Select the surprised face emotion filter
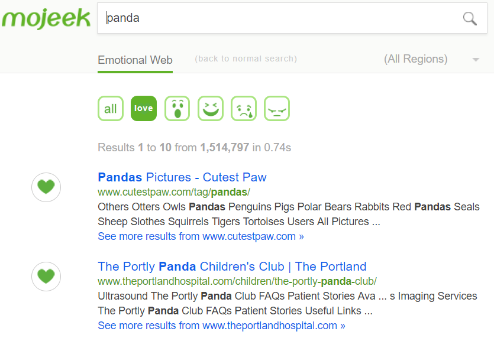The image size is (494, 338). coord(177,108)
